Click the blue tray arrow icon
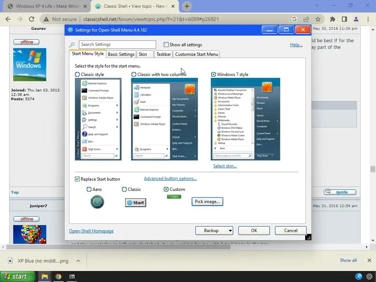 click(x=359, y=276)
